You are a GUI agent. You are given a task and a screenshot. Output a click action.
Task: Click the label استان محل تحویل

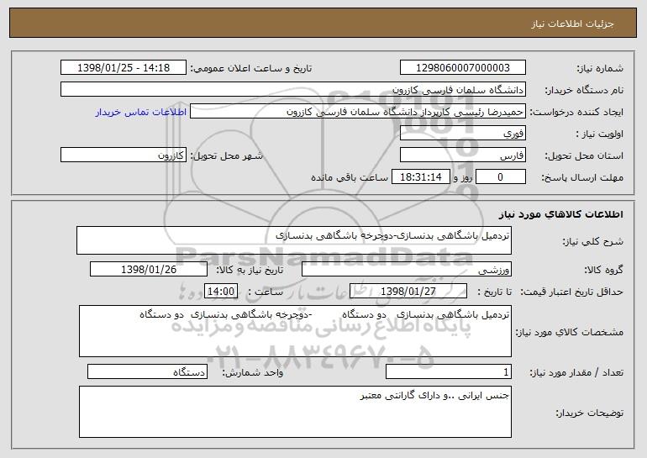584,155
